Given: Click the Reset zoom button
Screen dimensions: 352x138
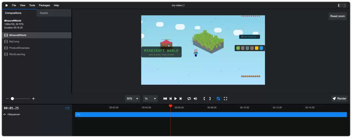Looking at the screenshot, I should 337,16.
